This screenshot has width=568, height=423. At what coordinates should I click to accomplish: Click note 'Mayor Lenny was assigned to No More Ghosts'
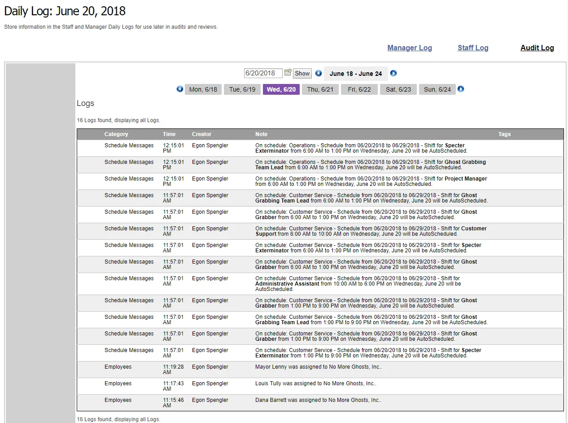click(x=319, y=367)
